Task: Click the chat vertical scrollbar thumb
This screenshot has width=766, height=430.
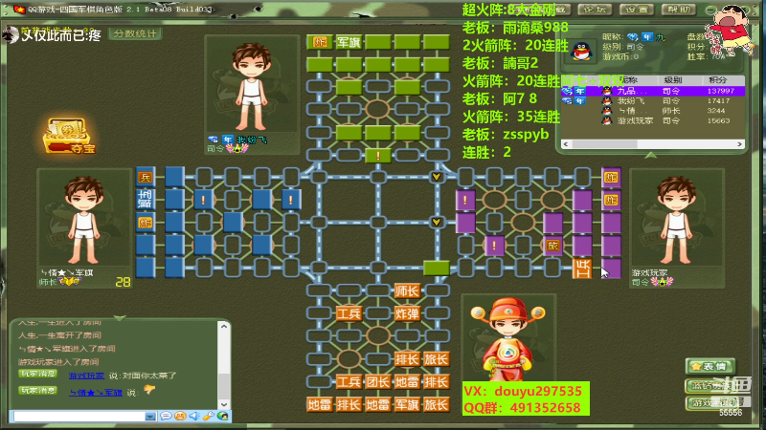Action: tap(224, 385)
